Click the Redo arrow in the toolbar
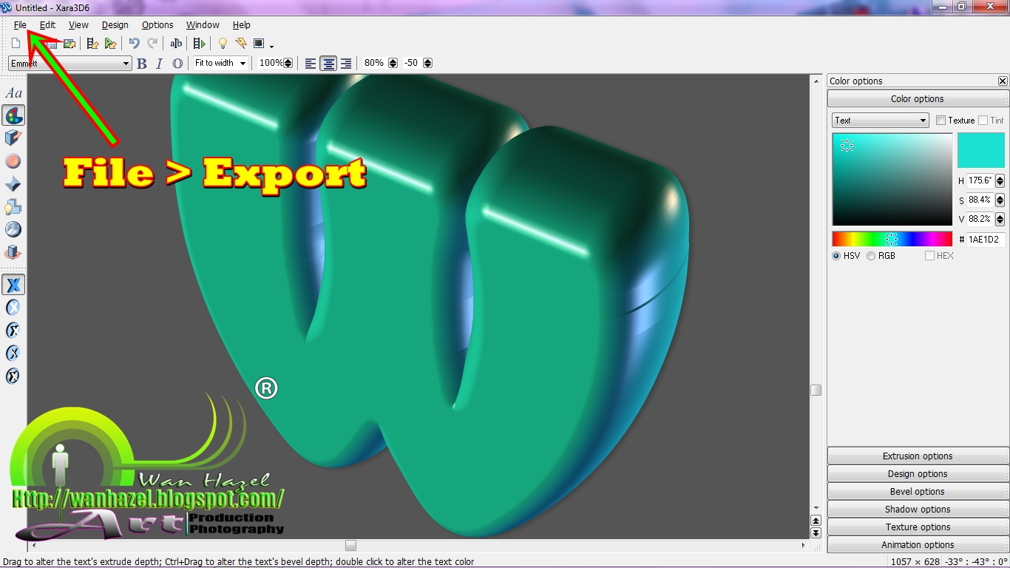The height and width of the screenshot is (568, 1010). point(152,44)
